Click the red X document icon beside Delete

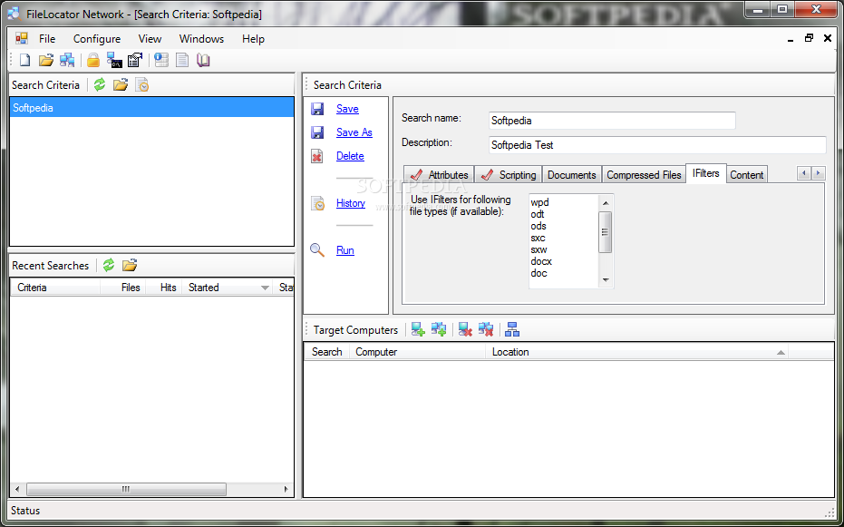point(317,156)
